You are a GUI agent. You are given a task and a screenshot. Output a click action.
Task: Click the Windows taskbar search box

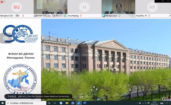click(x=26, y=103)
